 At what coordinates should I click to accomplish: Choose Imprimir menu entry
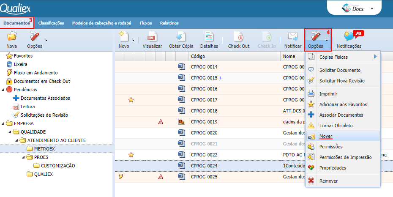pos(343,94)
